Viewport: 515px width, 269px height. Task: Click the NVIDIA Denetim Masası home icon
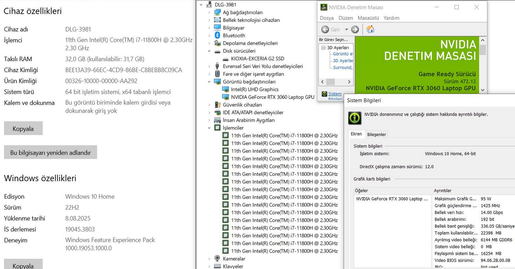[370, 29]
